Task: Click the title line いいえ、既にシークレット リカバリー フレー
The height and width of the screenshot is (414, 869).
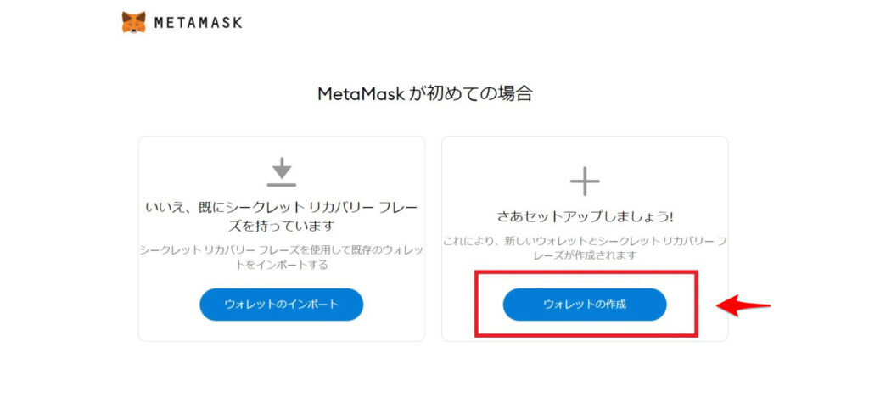Action: click(282, 209)
